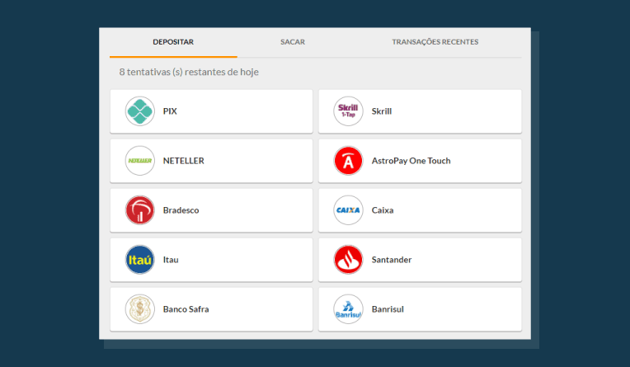Choose the Banrisul bank label

pos(388,309)
